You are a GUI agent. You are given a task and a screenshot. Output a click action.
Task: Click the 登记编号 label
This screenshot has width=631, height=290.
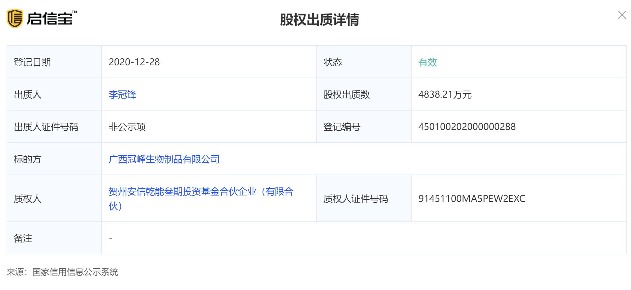click(342, 127)
